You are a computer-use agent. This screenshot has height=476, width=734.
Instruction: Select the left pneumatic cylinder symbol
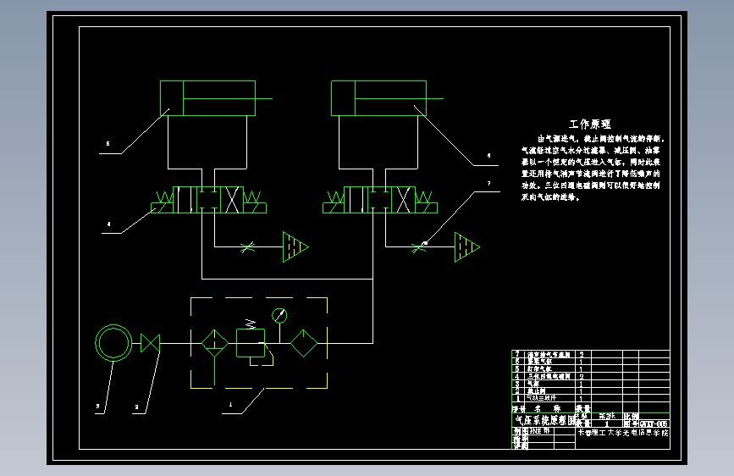216,98
